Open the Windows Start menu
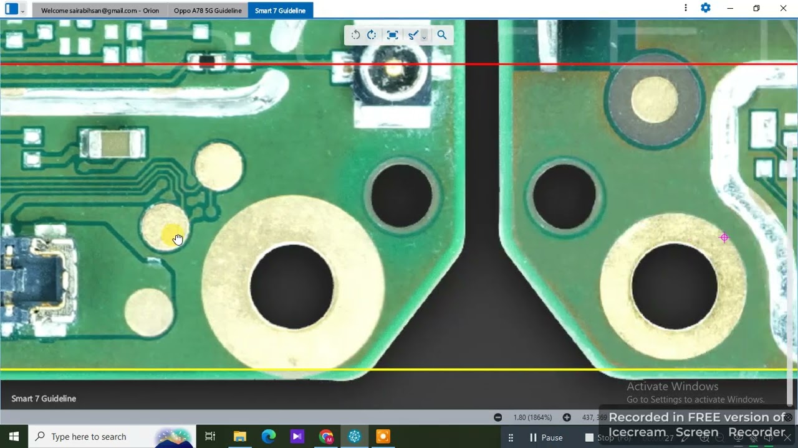The width and height of the screenshot is (798, 448). point(14,437)
